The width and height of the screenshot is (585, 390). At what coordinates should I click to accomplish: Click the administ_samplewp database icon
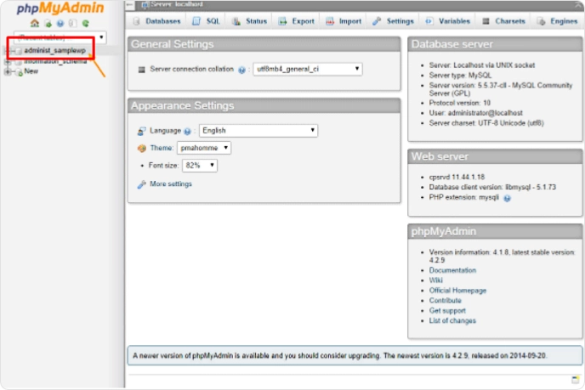pyautogui.click(x=19, y=51)
